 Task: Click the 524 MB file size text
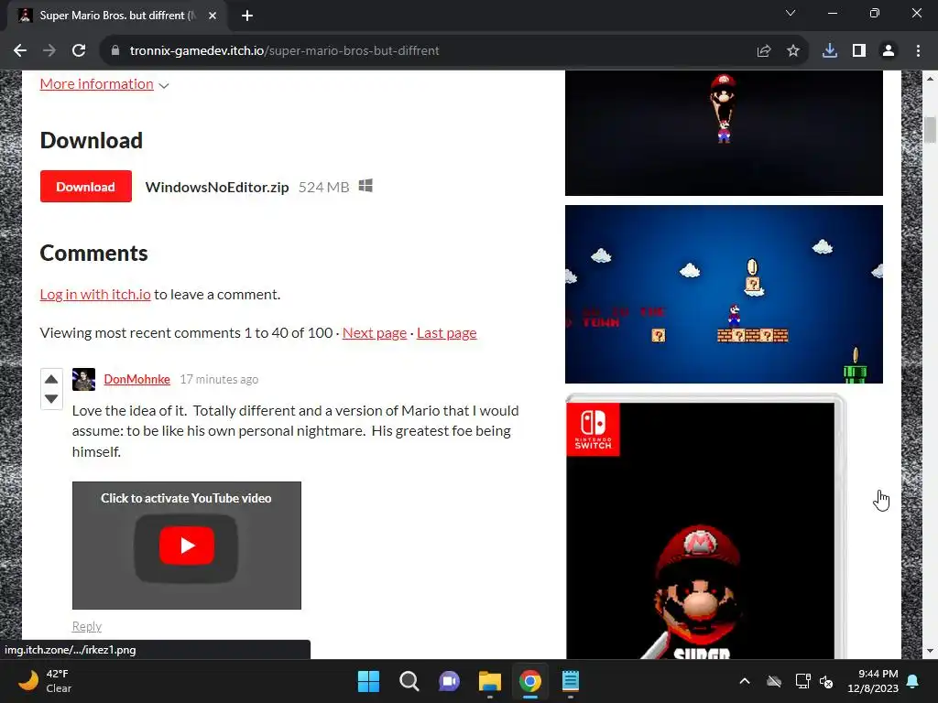[x=323, y=187]
